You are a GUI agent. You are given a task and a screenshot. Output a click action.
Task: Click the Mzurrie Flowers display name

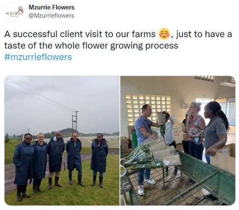click(x=51, y=7)
